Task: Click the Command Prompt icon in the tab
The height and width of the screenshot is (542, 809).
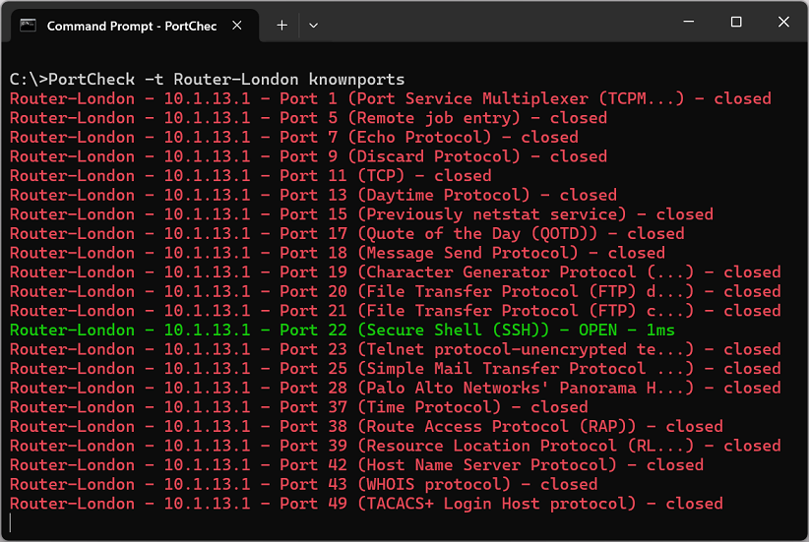Action: tap(30, 26)
